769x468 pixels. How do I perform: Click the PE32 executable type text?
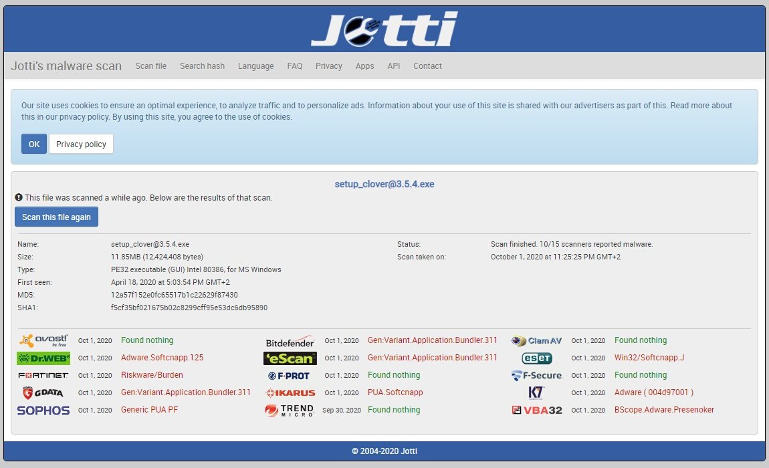196,269
